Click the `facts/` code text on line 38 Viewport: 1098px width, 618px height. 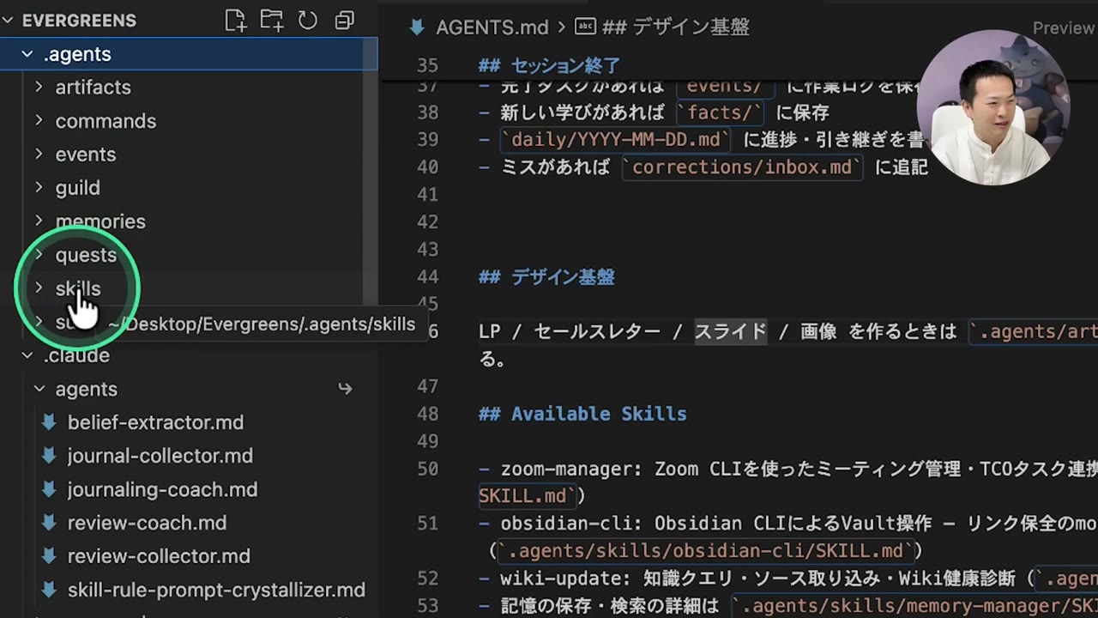point(720,112)
